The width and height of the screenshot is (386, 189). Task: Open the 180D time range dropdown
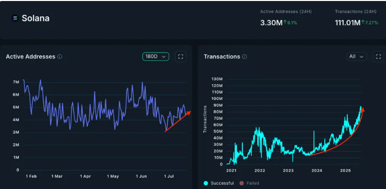pyautogui.click(x=156, y=56)
